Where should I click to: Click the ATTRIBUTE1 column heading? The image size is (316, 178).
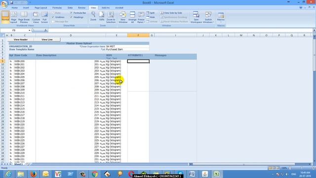(x=135, y=55)
